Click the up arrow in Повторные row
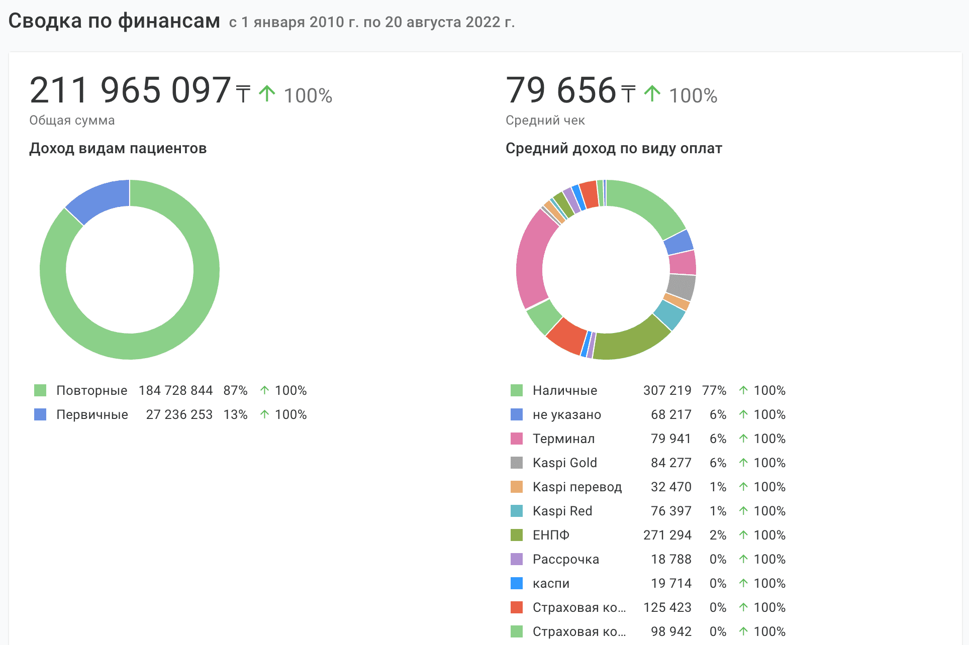The height and width of the screenshot is (645, 969). 264,390
